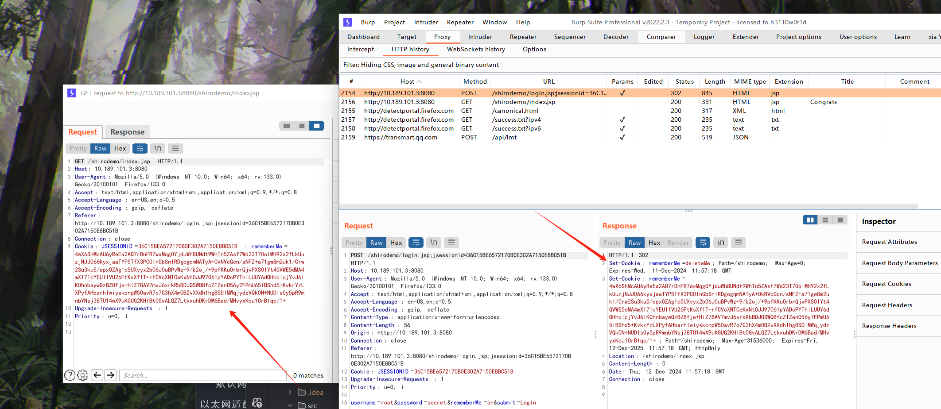Open the Window menu in the menu bar
This screenshot has height=409, width=941.
point(494,22)
